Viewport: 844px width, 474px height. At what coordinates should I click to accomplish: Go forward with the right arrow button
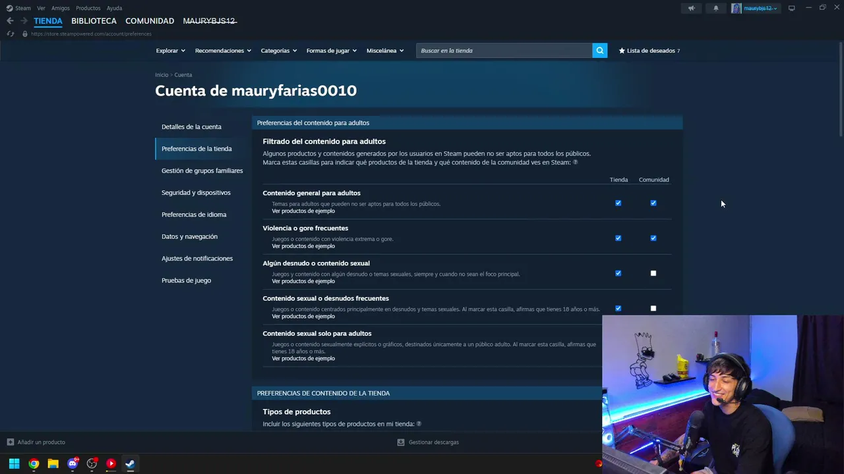coord(24,21)
